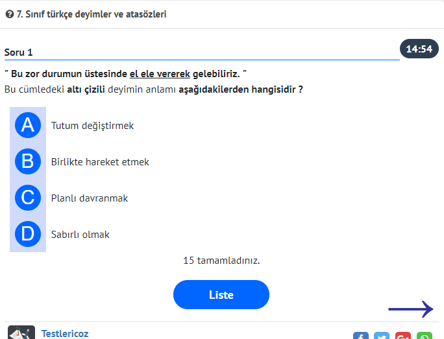Select answer circle D

[28, 234]
